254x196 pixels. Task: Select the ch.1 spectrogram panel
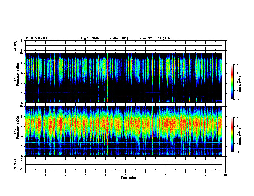click(x=124, y=78)
